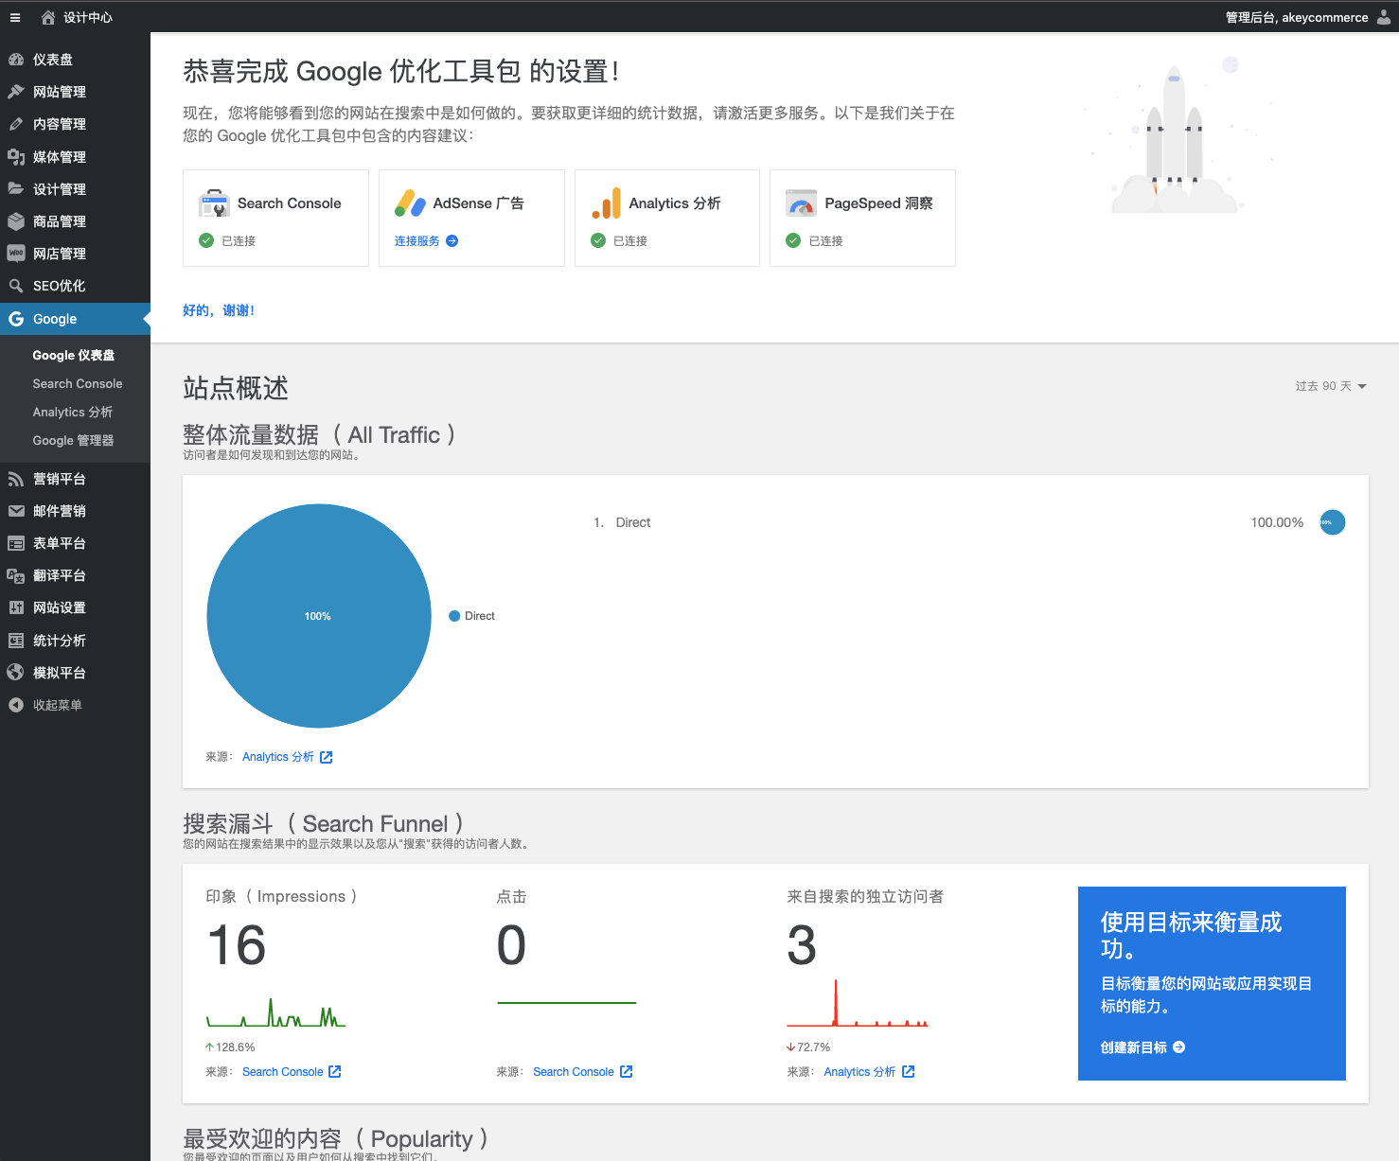Open the Analytics 分析 link under unique visitors
This screenshot has width=1399, height=1161.
click(859, 1072)
